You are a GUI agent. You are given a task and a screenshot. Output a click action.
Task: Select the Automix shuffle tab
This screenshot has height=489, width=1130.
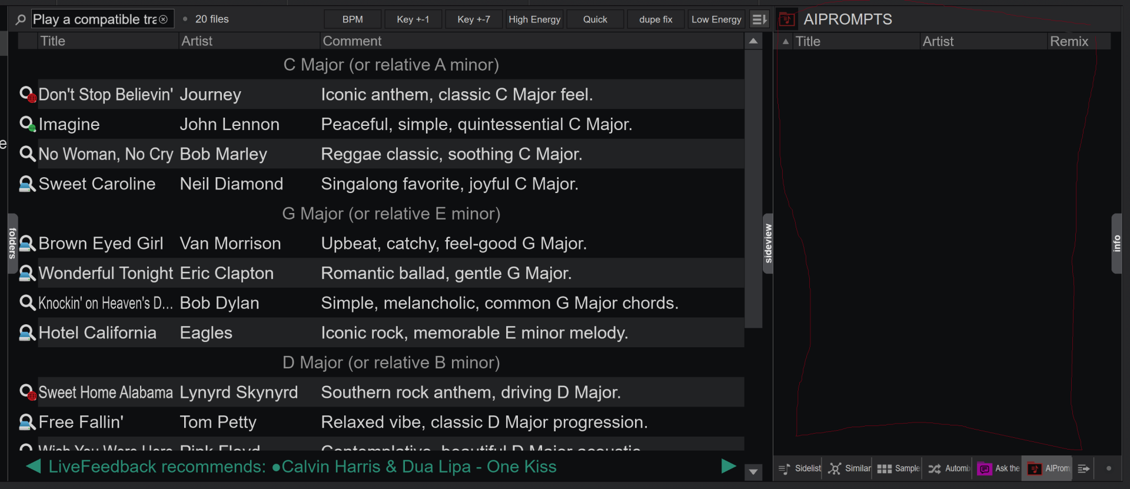click(x=948, y=468)
